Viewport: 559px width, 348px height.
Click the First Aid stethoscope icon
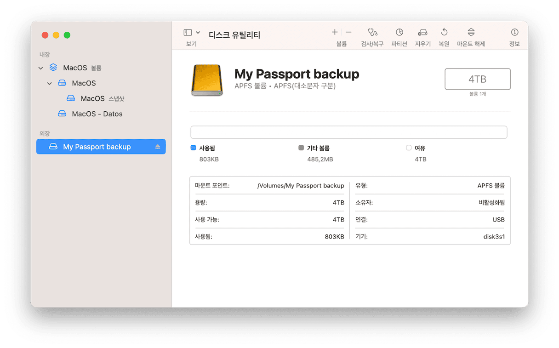coord(372,32)
